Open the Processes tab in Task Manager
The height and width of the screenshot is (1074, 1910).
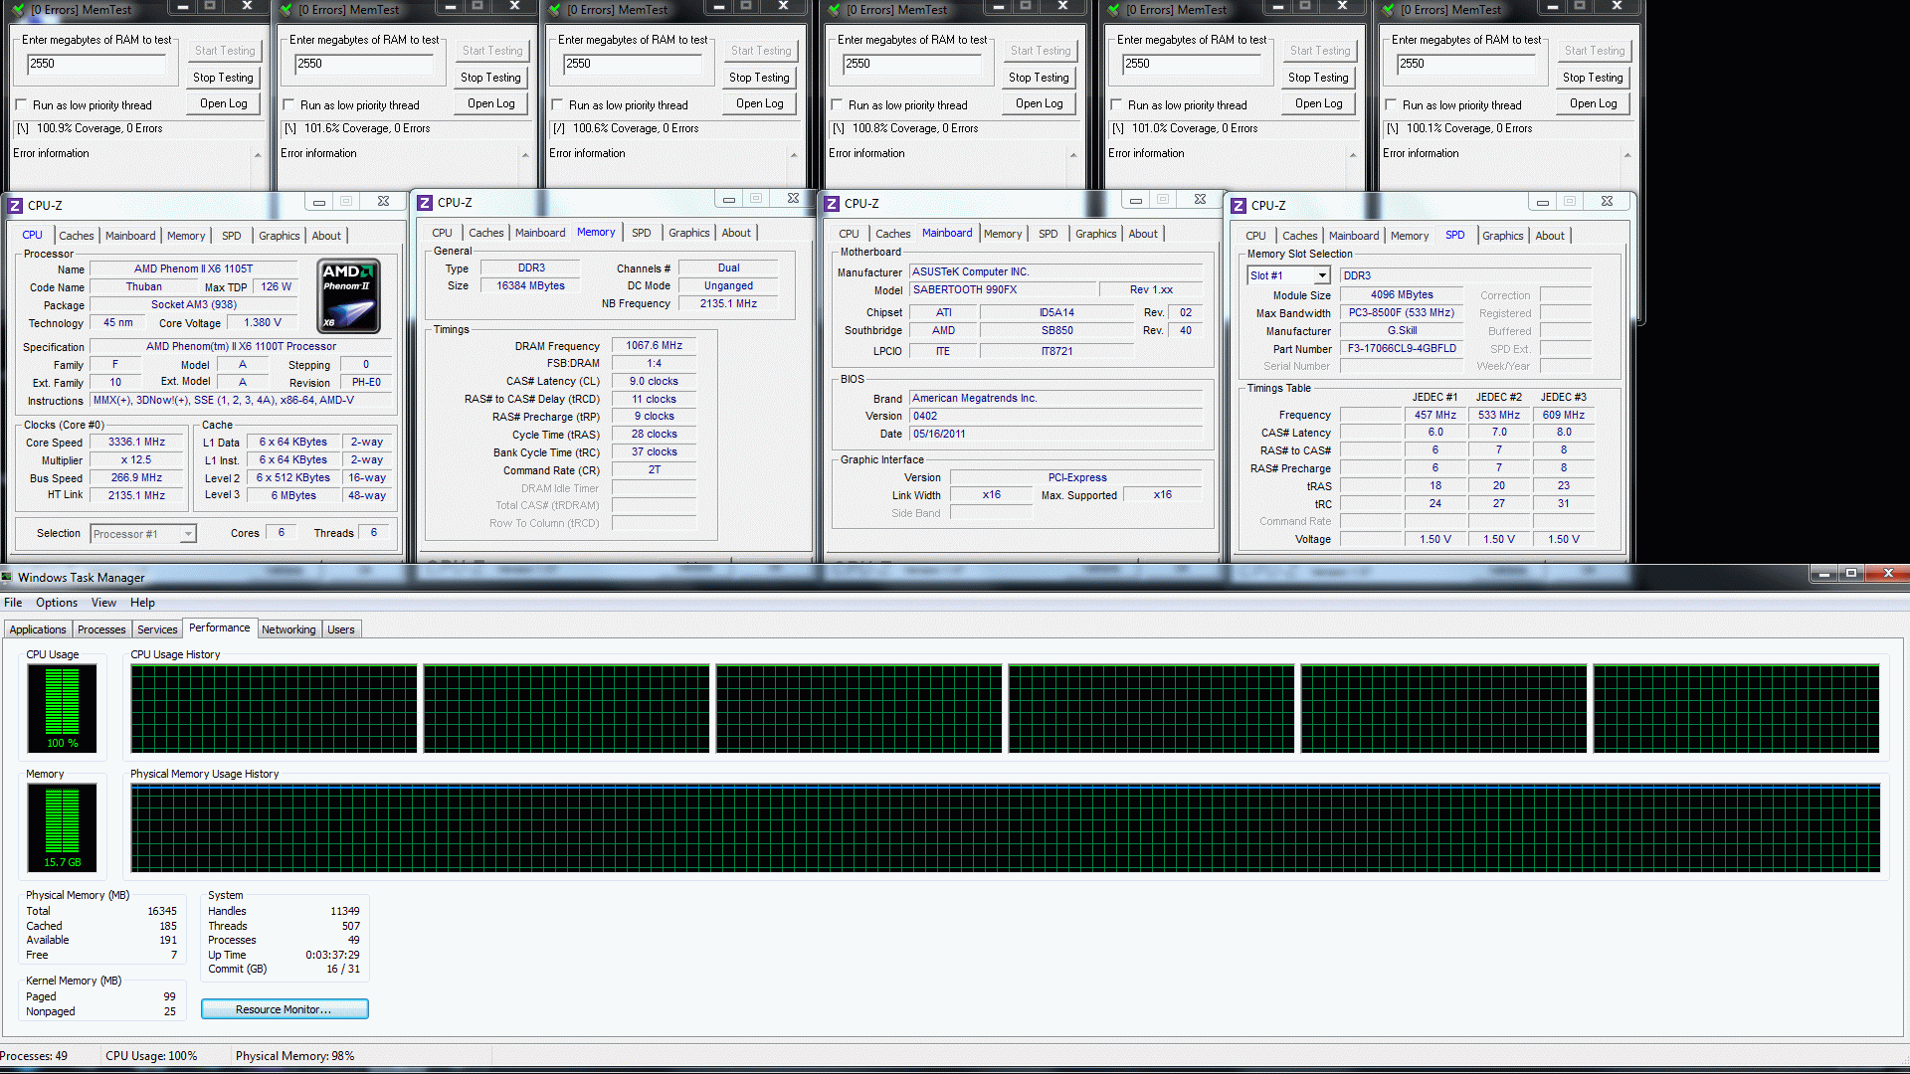[101, 629]
